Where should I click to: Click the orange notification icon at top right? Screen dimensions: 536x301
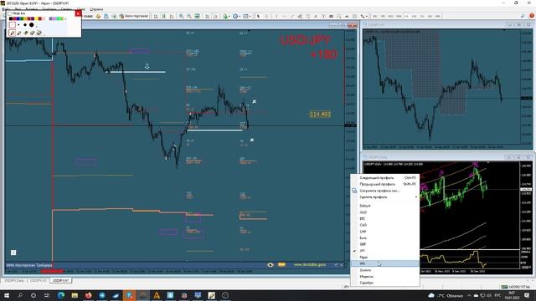532,16
